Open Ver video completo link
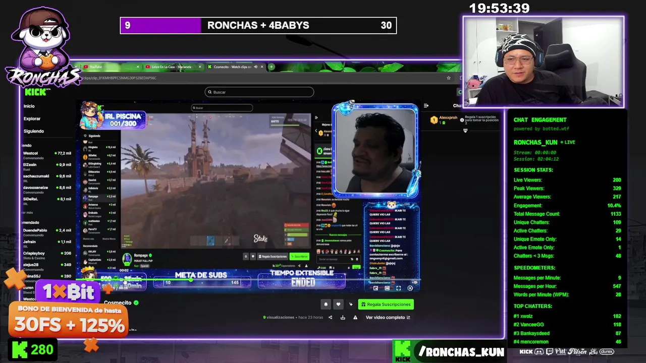 (388, 317)
